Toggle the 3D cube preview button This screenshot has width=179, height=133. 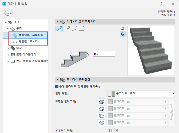123,34
